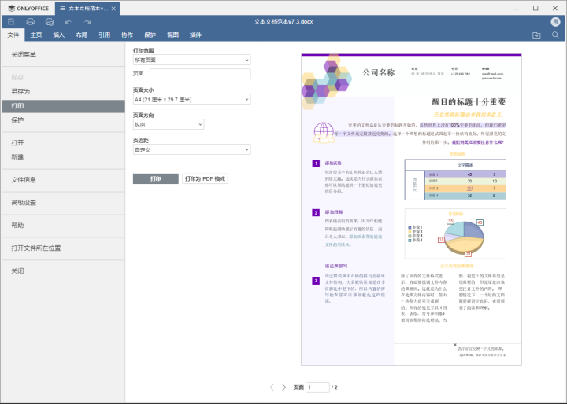Click the 打印 button
The image size is (567, 404).
point(155,178)
